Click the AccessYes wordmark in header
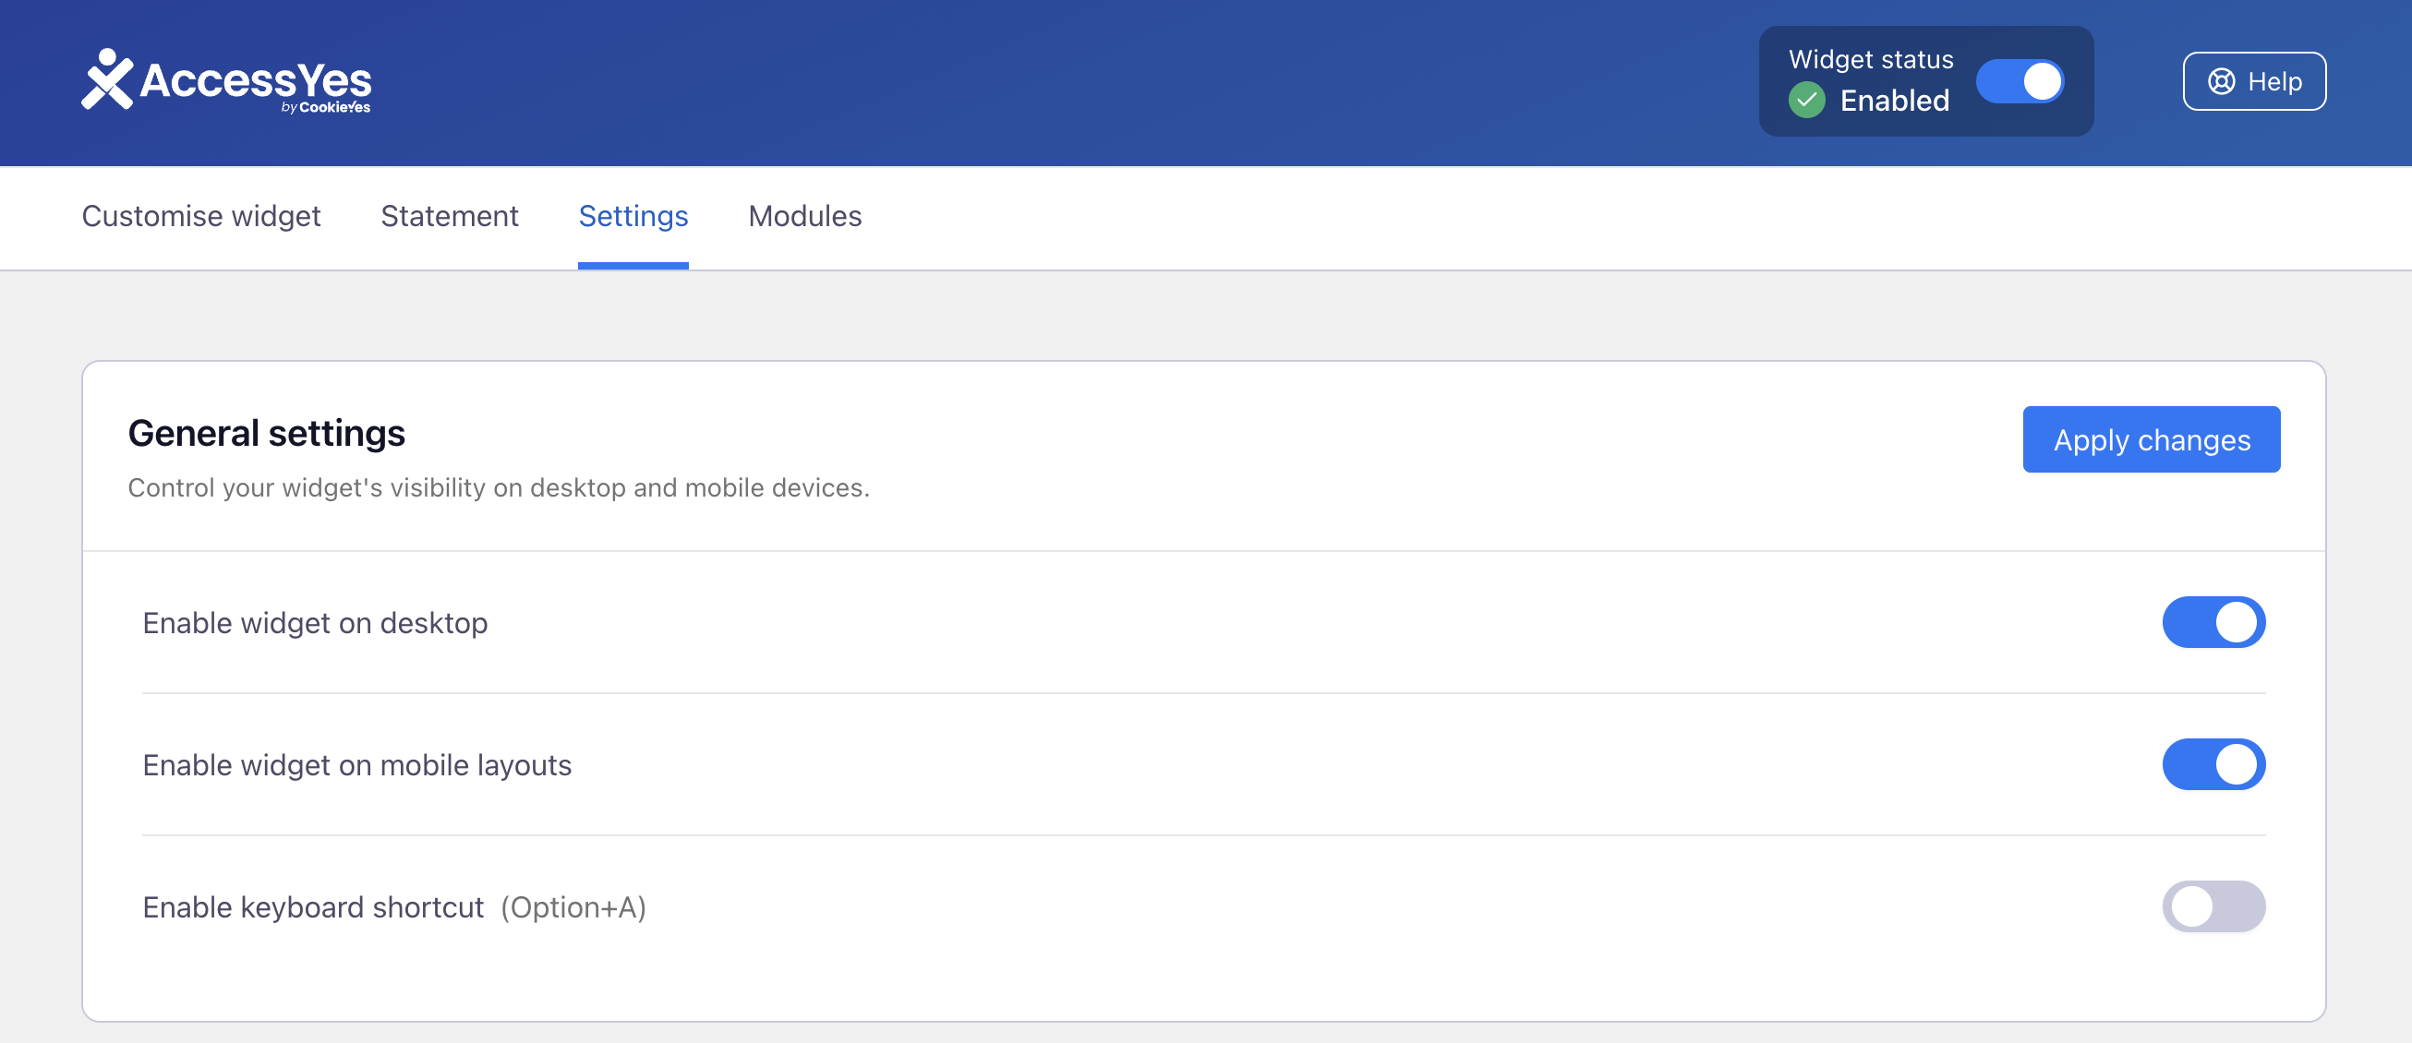Viewport: 2412px width, 1043px height. 255,80
